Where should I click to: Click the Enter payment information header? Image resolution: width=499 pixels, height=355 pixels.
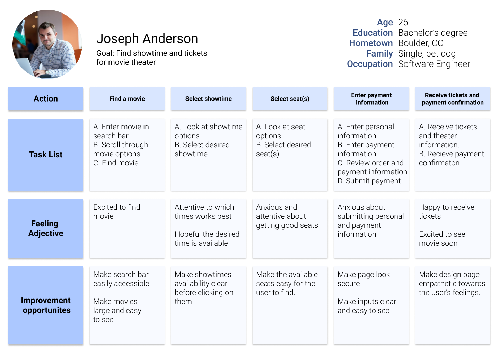pos(371,99)
